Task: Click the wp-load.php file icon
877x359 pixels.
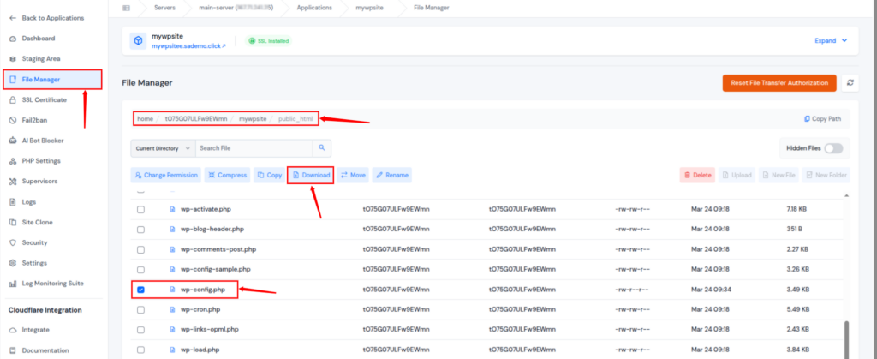Action: [x=173, y=350]
